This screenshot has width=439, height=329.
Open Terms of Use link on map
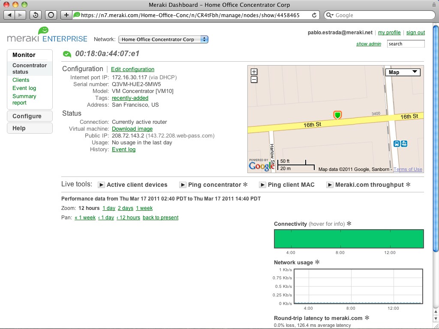[408, 169]
